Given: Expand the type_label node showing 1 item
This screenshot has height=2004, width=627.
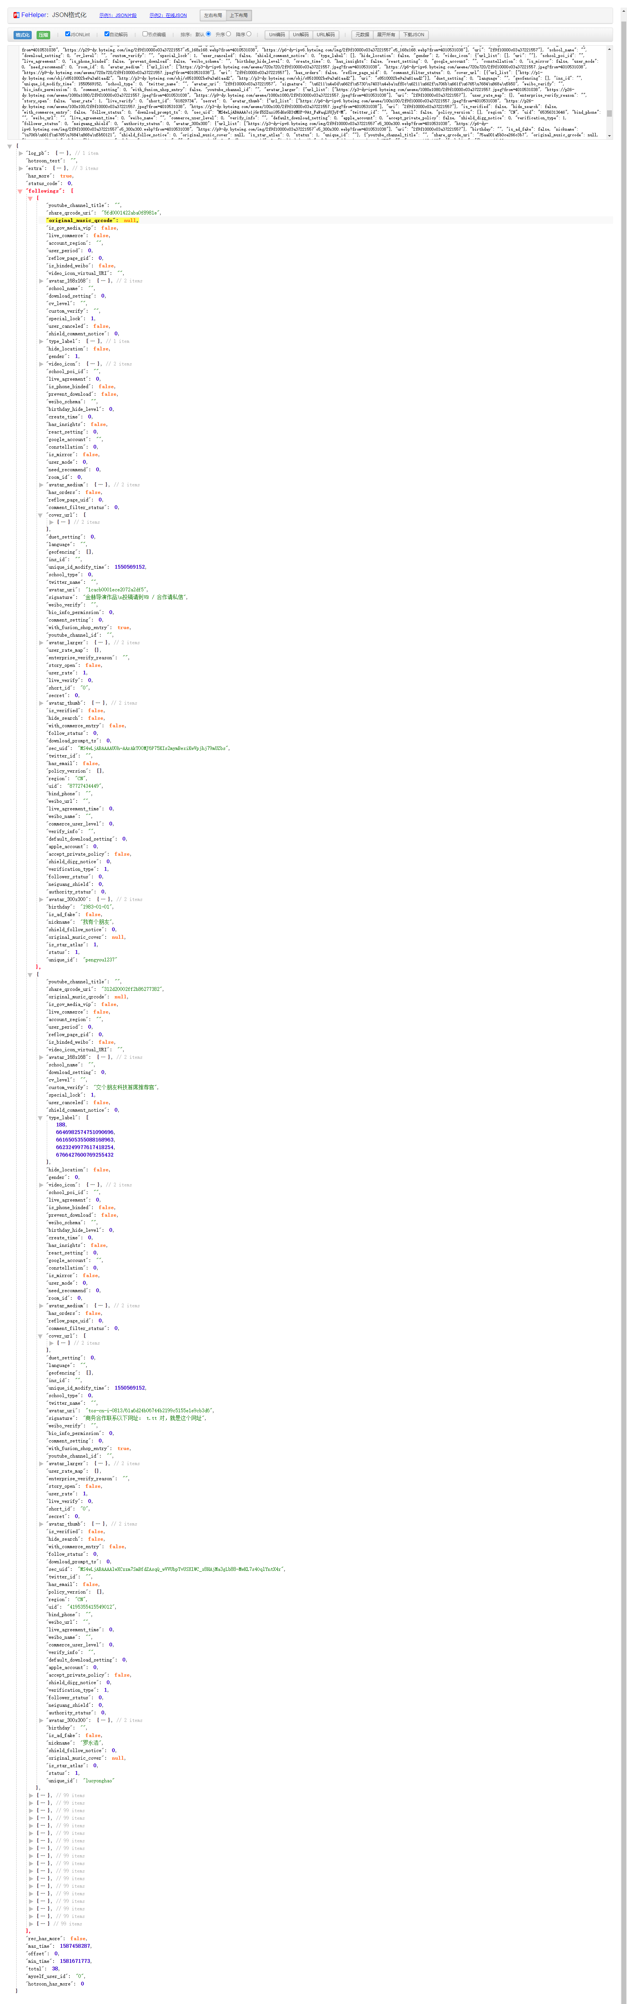Looking at the screenshot, I should (41, 341).
